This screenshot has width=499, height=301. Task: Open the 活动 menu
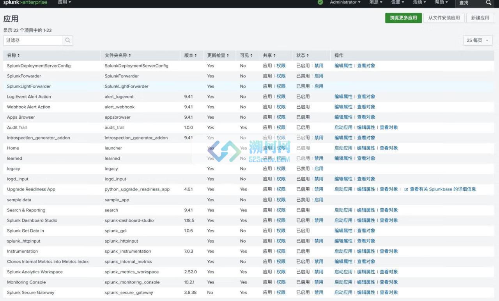pos(419,2)
